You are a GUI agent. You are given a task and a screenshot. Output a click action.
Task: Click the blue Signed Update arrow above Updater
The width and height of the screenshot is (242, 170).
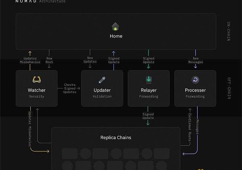click(114, 53)
